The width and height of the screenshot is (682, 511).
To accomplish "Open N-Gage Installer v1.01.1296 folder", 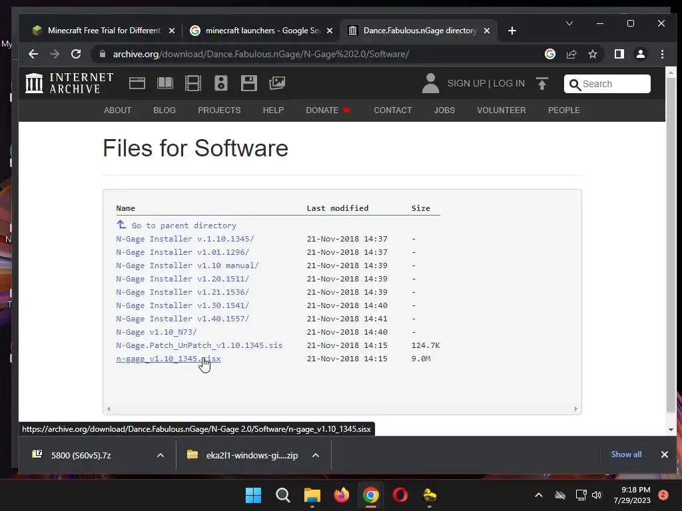I will [x=182, y=252].
